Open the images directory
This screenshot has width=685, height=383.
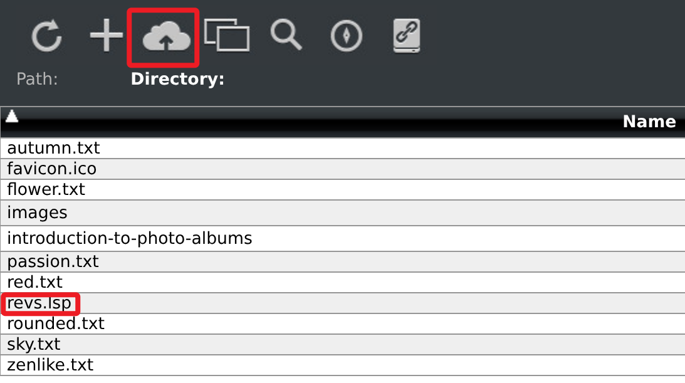click(x=37, y=213)
